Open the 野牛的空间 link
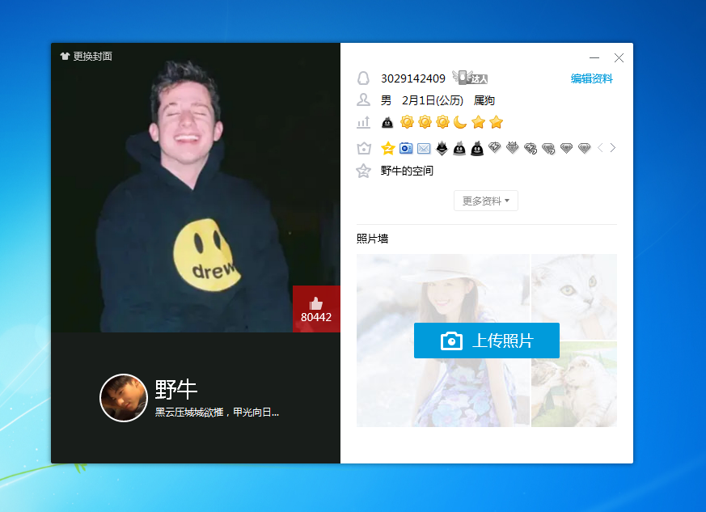706x512 pixels. click(407, 171)
